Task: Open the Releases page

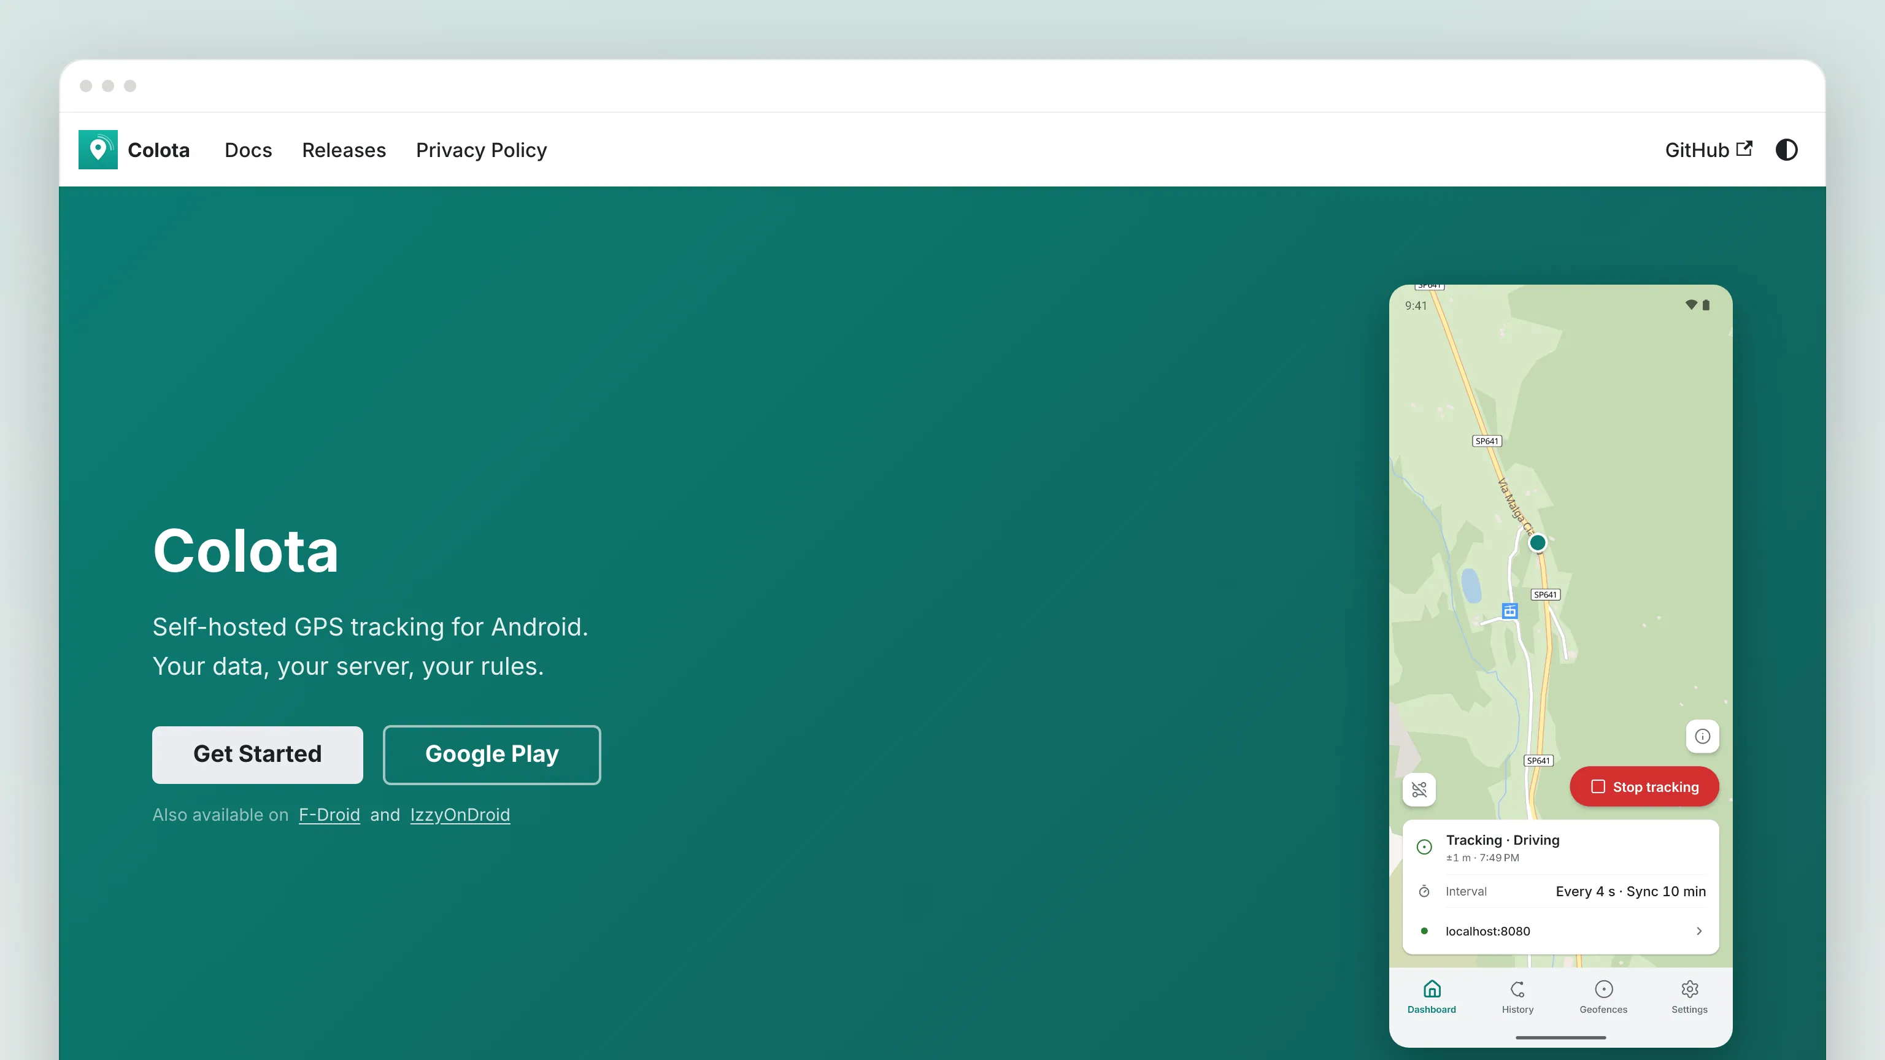Action: (x=344, y=149)
